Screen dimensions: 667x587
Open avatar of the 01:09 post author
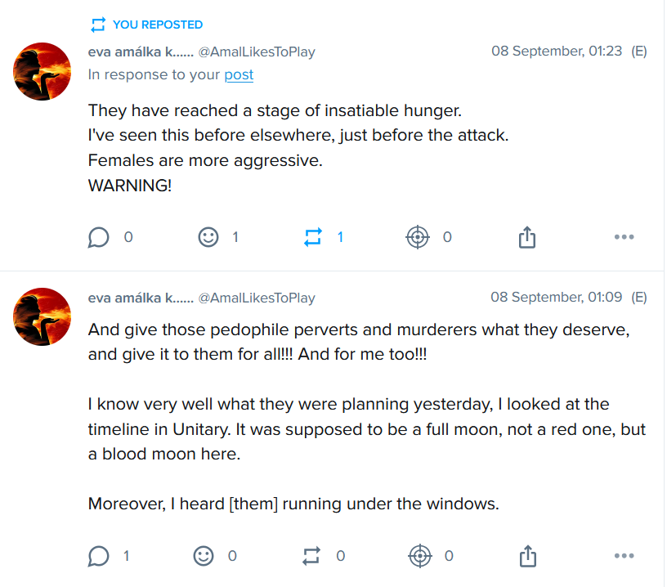43,316
